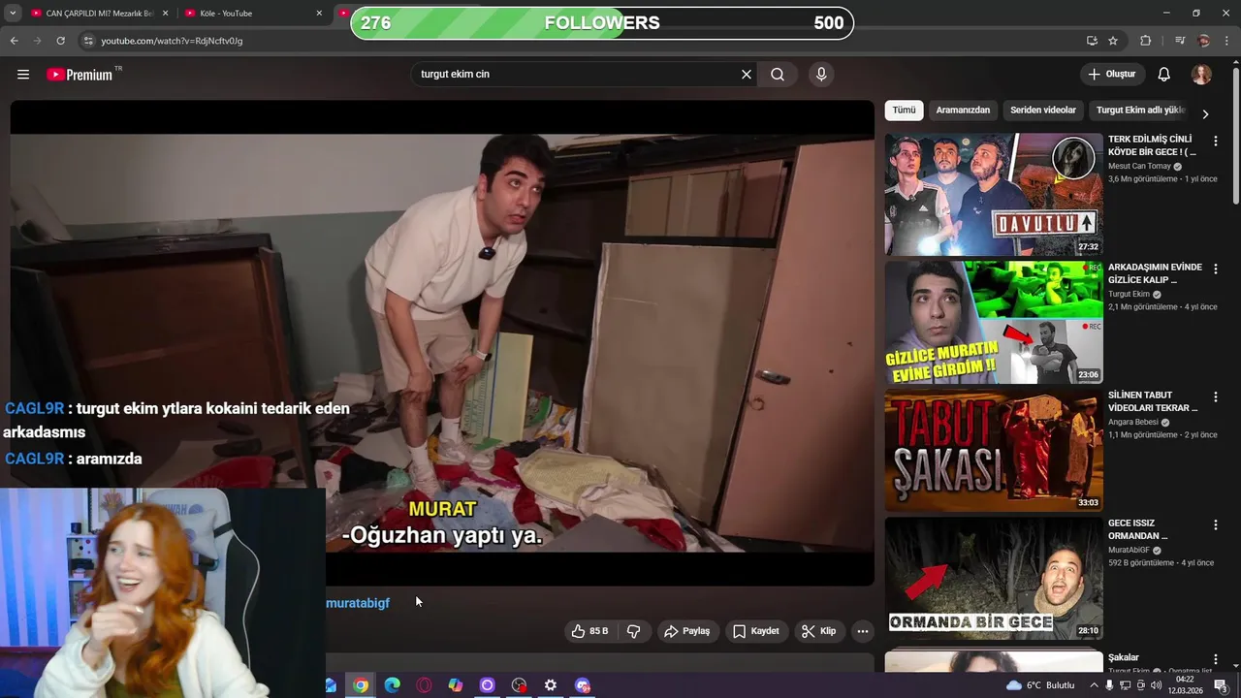Open the YouTube guide hamburger menu
Screen dimensions: 1241x698
click(23, 75)
